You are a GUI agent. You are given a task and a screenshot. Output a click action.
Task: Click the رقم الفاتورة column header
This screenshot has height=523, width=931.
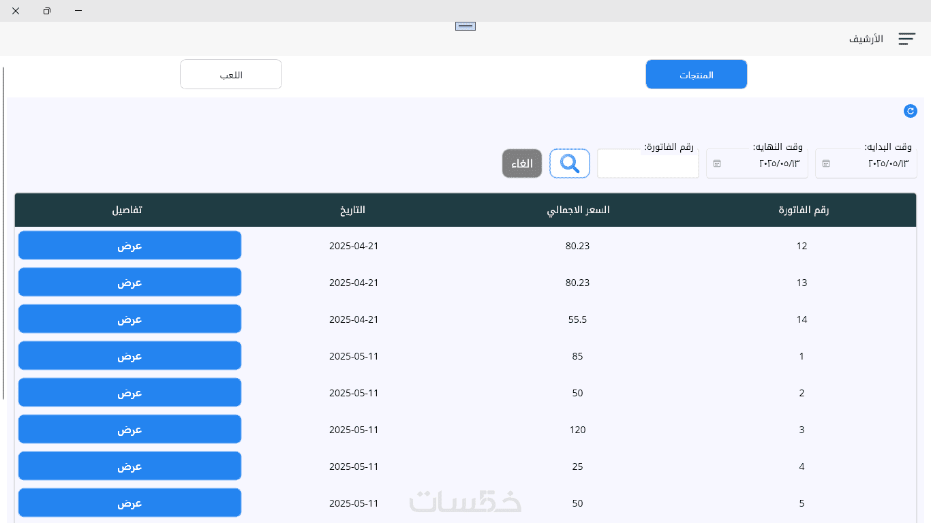[x=804, y=210]
